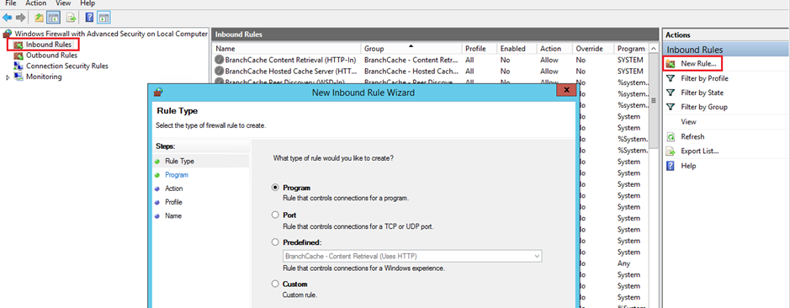Click Export List in Actions pane
Image resolution: width=790 pixels, height=308 pixels.
point(699,151)
